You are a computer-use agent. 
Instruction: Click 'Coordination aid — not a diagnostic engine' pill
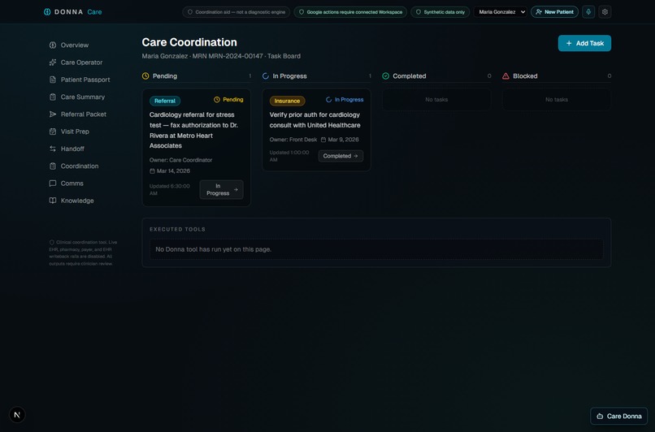(236, 12)
